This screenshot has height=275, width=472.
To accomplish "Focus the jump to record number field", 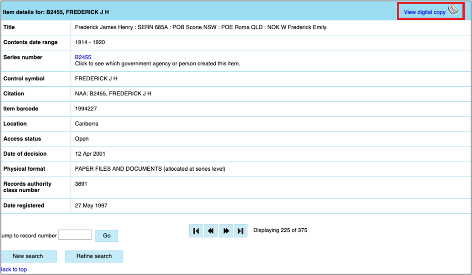I will pyautogui.click(x=75, y=235).
